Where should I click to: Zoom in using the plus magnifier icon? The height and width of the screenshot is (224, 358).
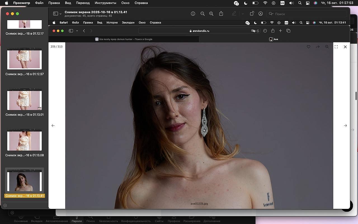click(x=211, y=14)
